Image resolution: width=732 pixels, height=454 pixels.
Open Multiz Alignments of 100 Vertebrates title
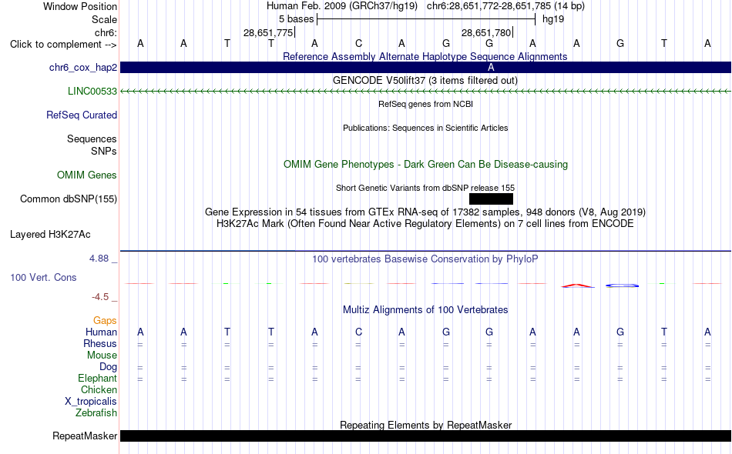coord(425,310)
